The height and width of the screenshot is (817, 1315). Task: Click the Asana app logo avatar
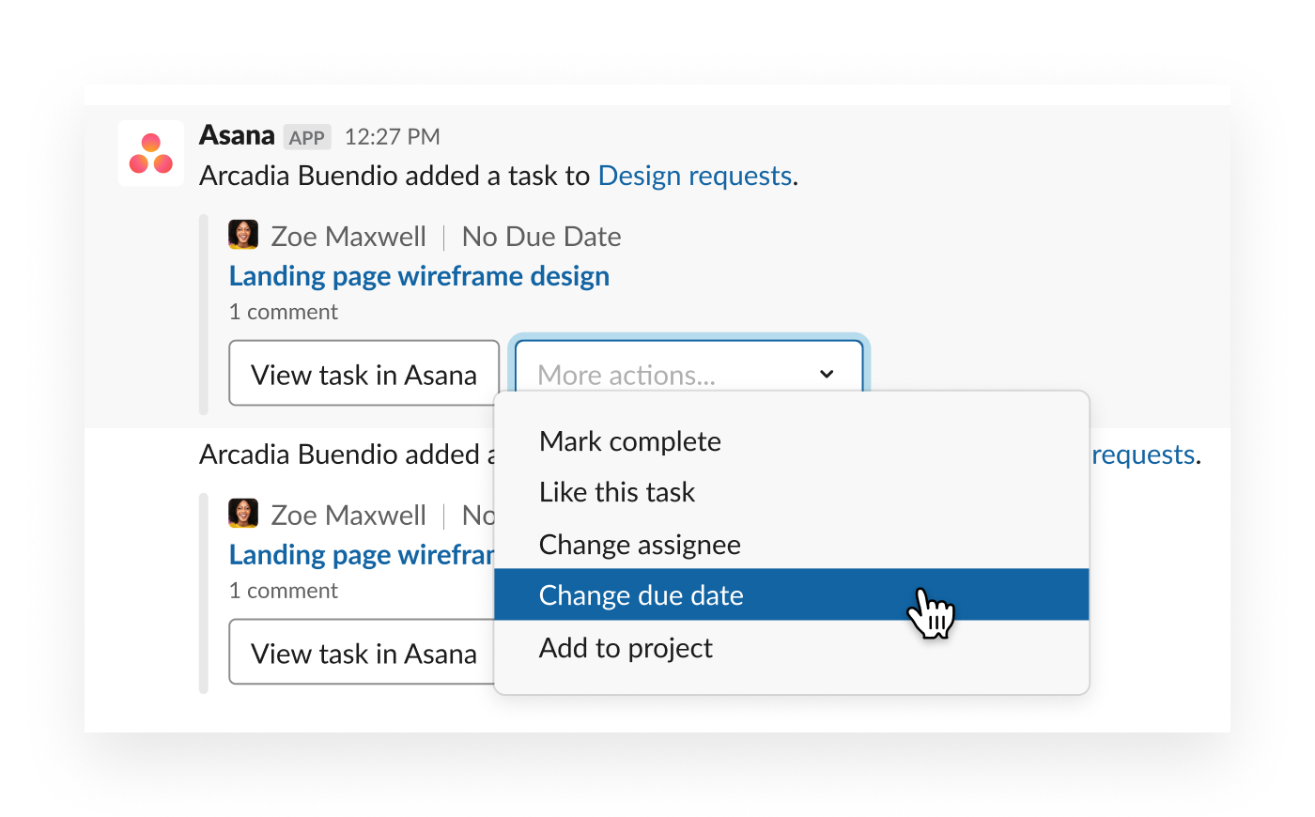click(151, 153)
